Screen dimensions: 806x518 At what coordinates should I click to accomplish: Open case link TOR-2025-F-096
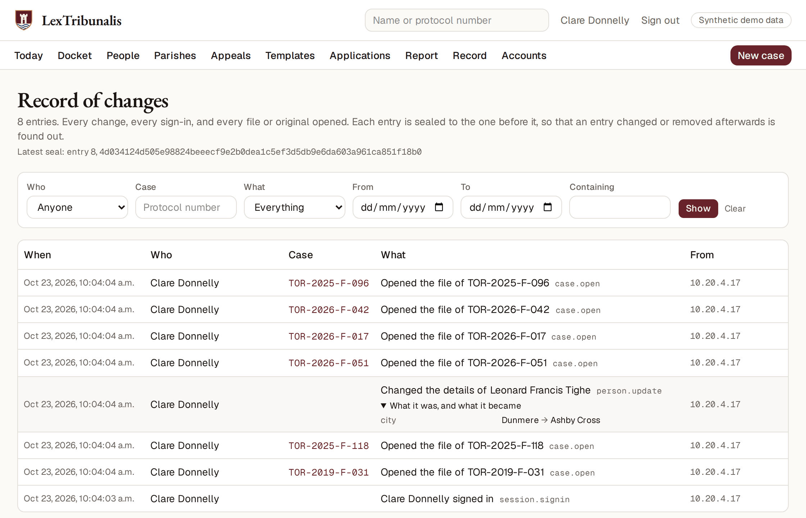coord(329,283)
